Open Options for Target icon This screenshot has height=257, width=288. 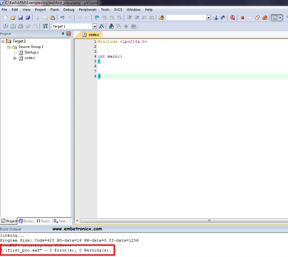(101, 26)
